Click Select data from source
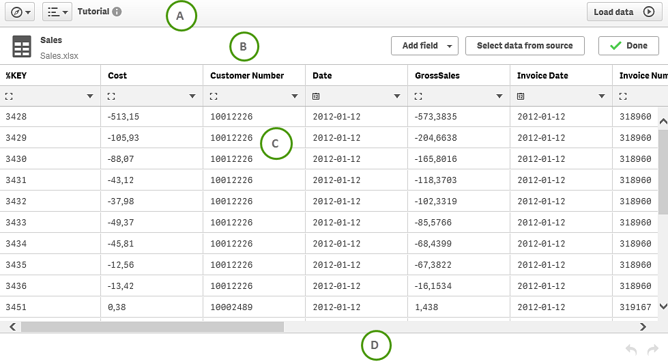Viewport: 668px width, 362px height. tap(525, 46)
